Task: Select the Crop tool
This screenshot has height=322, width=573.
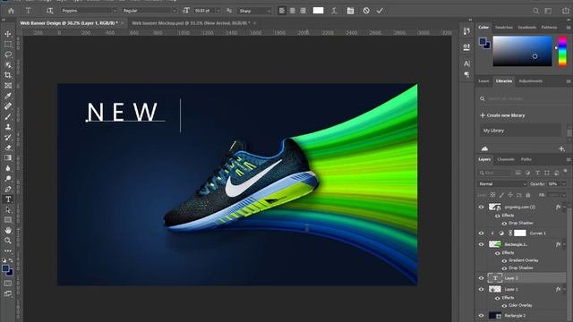Action: [x=8, y=75]
